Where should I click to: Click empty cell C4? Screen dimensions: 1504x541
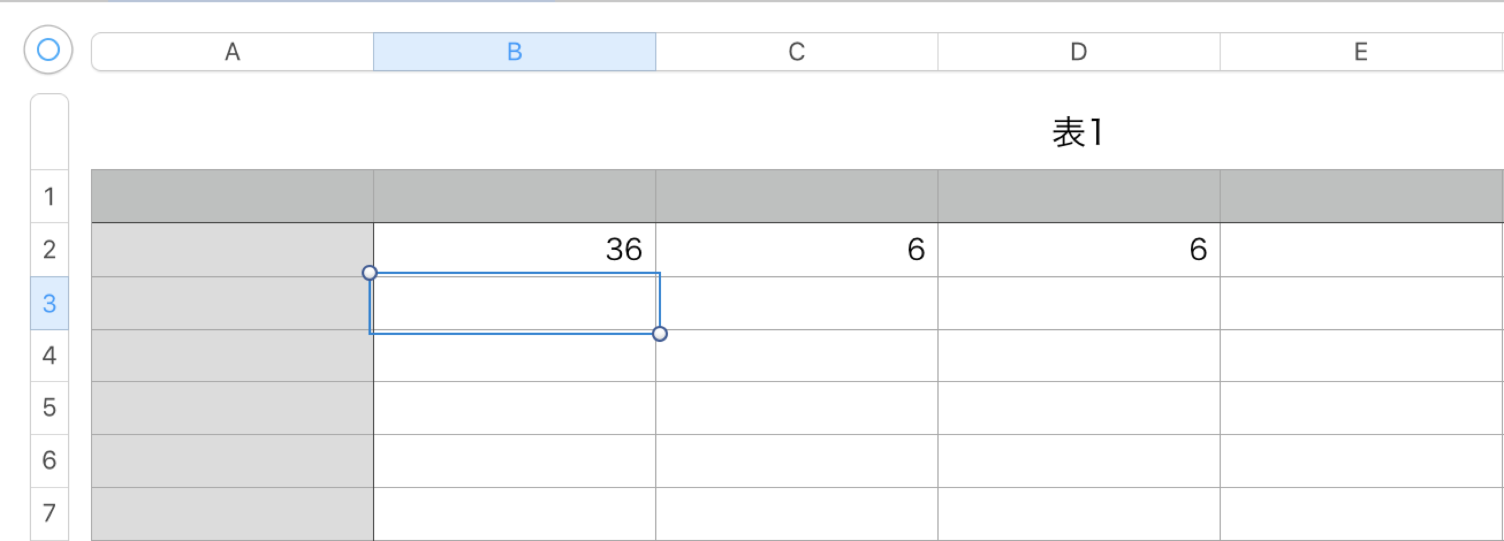pyautogui.click(x=796, y=356)
